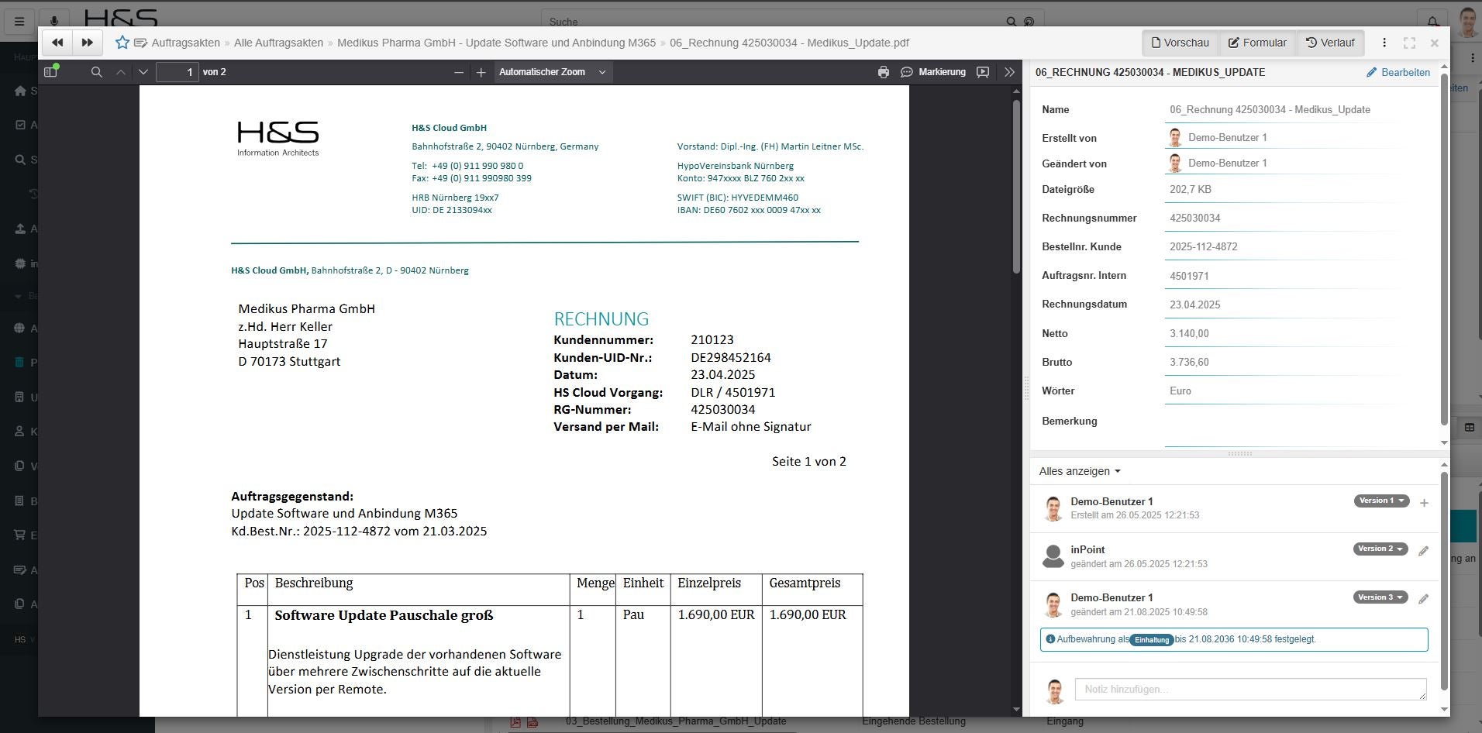The width and height of the screenshot is (1482, 733).
Task: Go to the previous PDF page
Action: [121, 72]
